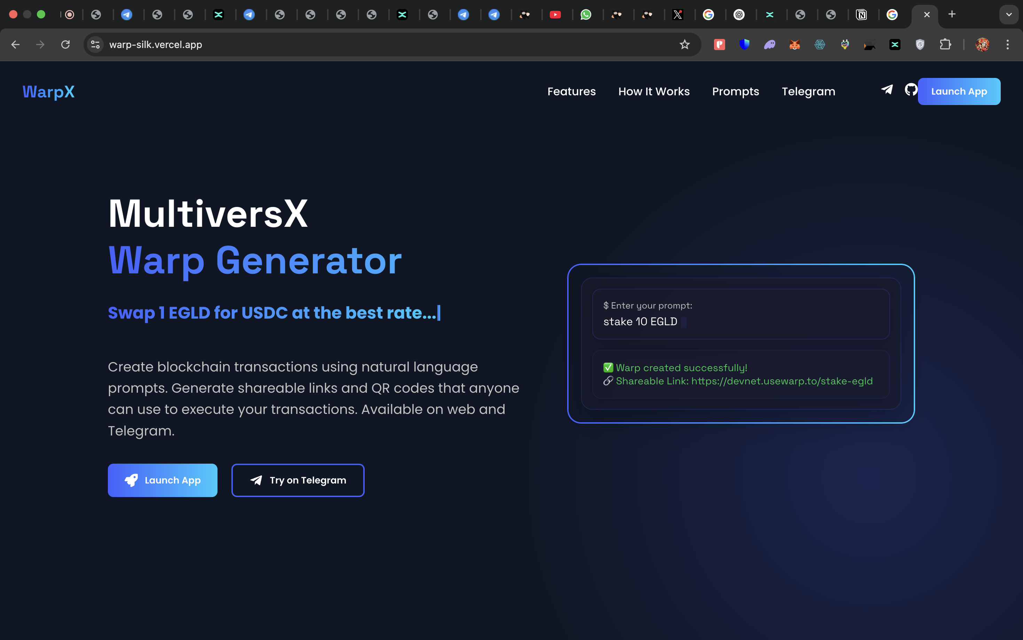Reload the page
The width and height of the screenshot is (1023, 640).
click(66, 45)
